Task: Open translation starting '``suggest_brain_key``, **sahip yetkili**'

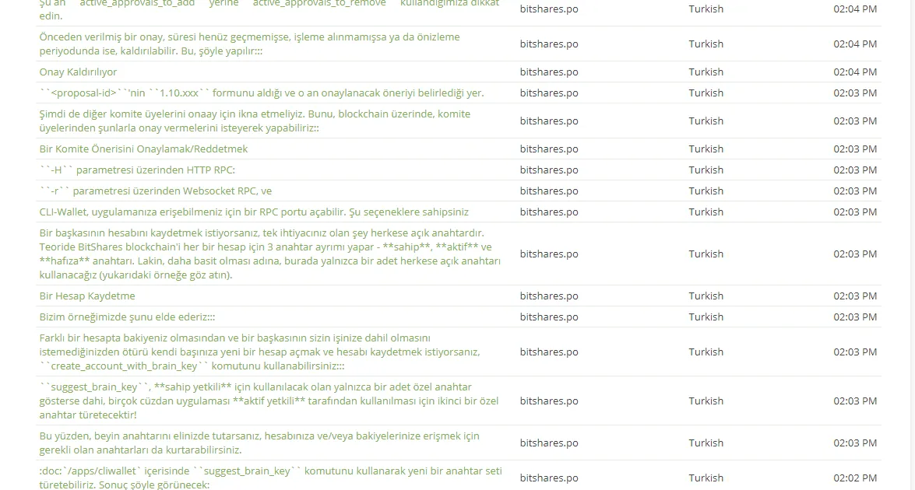Action: click(x=269, y=401)
